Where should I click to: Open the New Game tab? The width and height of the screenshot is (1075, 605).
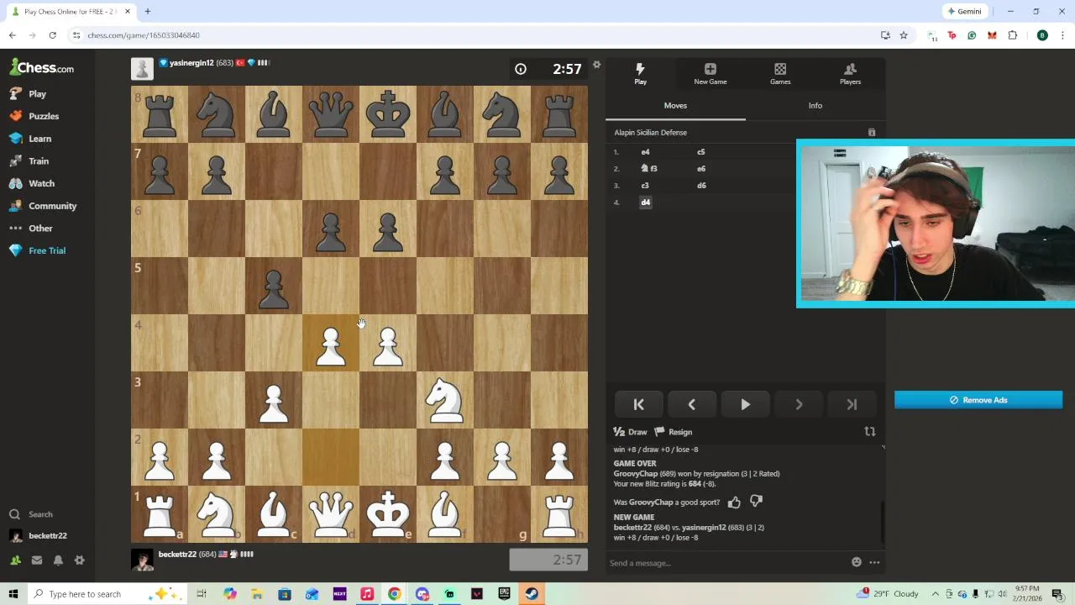(711, 74)
